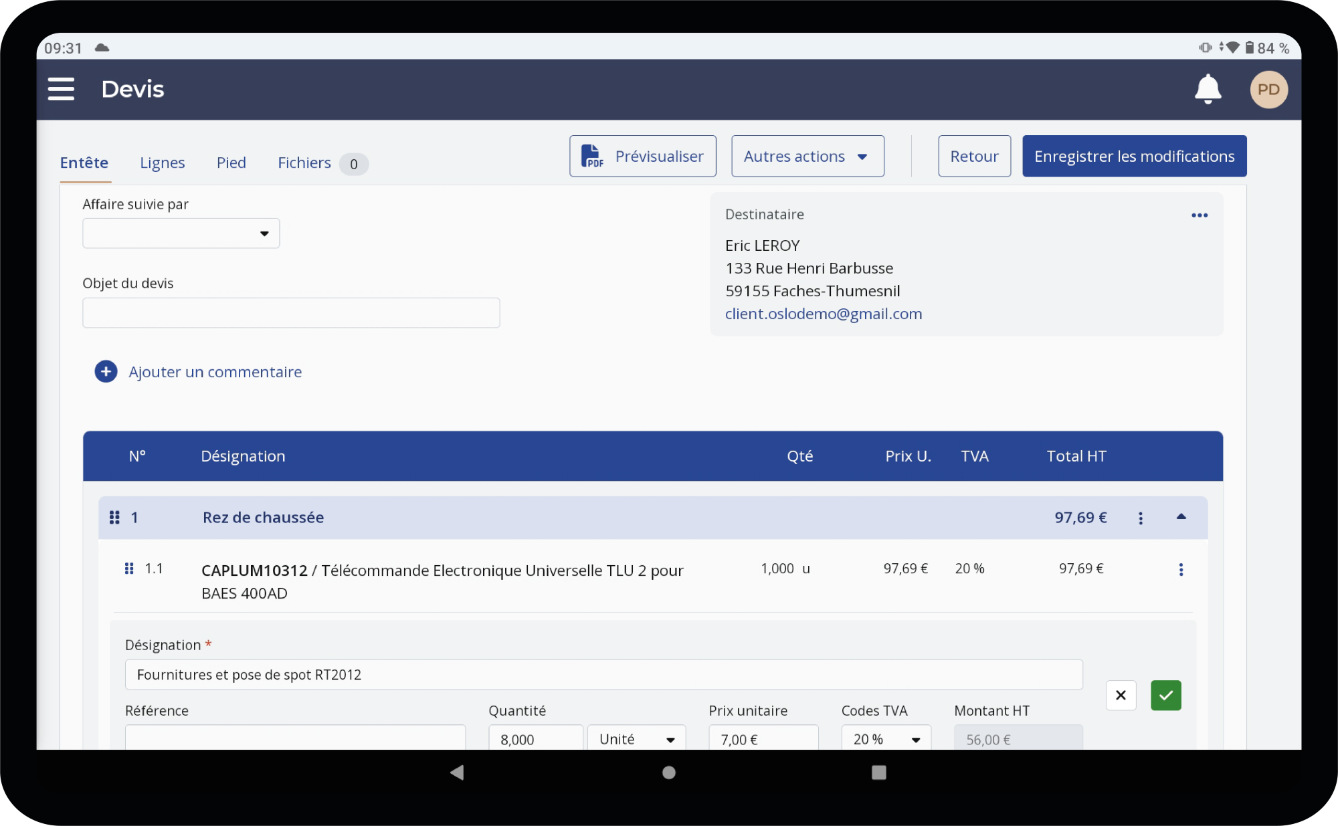
Task: Click the plus icon for adding a comment
Action: point(106,372)
